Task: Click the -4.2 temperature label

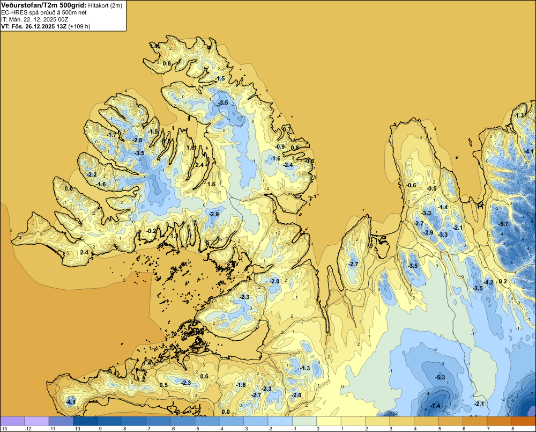Action: tap(488, 282)
